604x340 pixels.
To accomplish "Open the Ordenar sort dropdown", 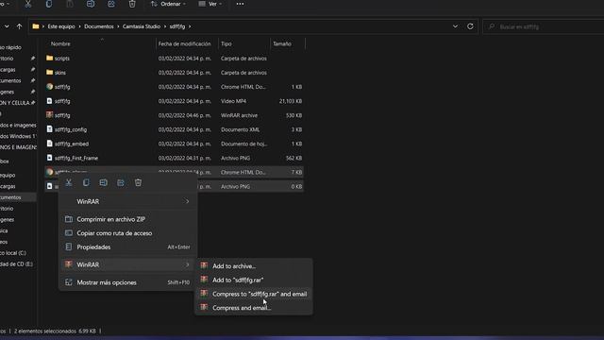I will tap(168, 4).
